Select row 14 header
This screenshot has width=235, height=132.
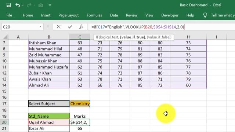[4, 85]
